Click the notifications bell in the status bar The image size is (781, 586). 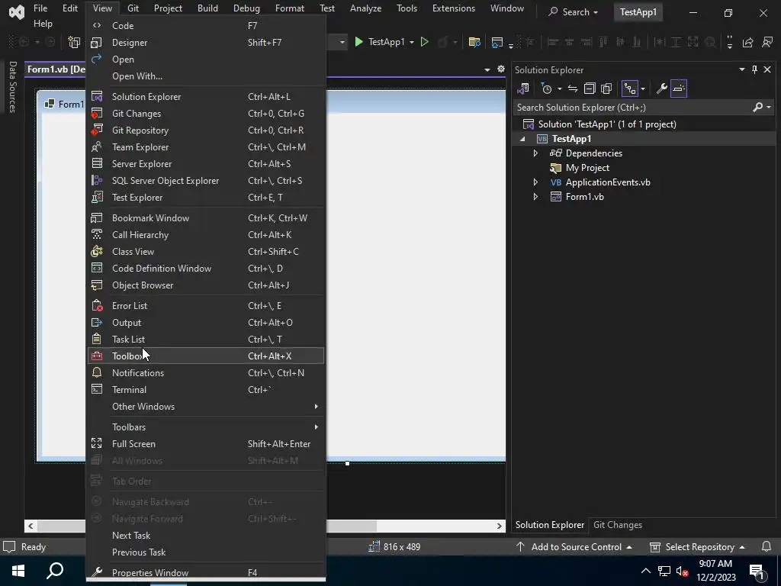pyautogui.click(x=767, y=546)
